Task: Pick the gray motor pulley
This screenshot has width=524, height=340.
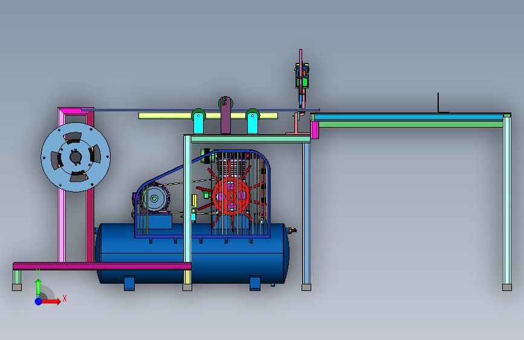Action: click(x=154, y=199)
